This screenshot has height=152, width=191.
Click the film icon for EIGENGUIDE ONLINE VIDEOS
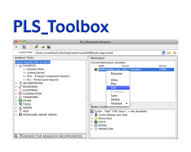coord(20,115)
